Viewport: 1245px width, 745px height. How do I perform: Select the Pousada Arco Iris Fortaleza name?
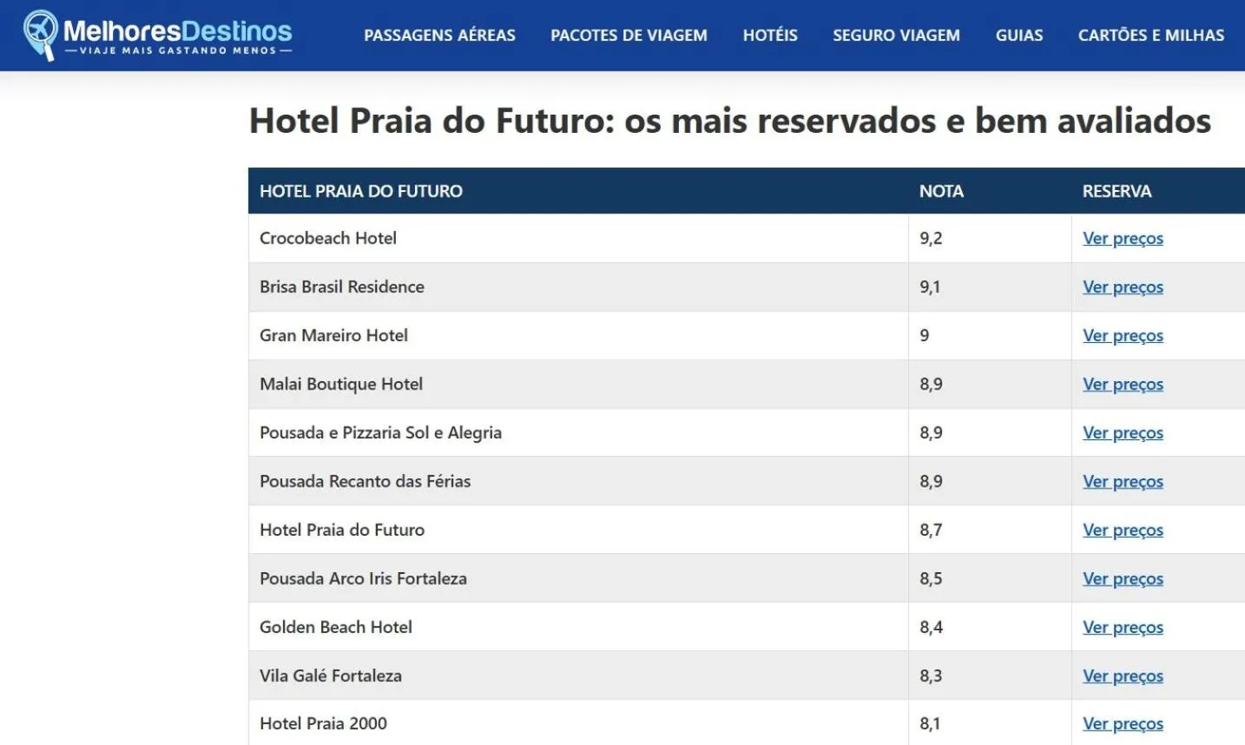(362, 578)
